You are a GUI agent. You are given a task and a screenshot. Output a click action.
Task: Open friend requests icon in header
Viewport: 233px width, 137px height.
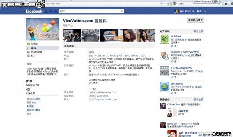tap(46, 11)
